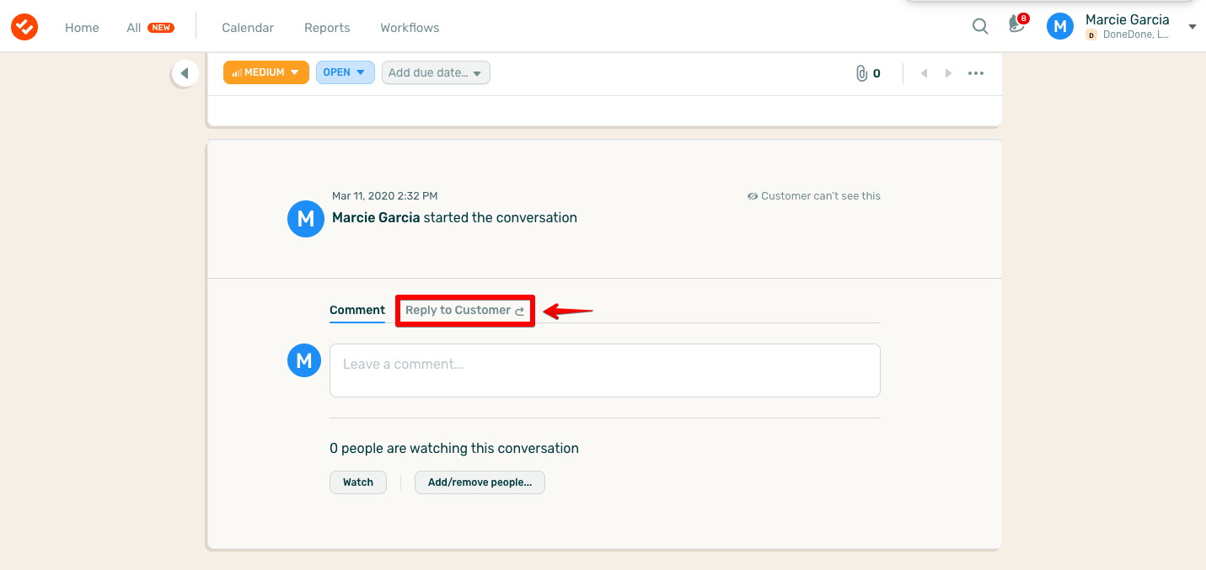1206x570 pixels.
Task: Click the NEW badge next to All
Action: click(161, 28)
